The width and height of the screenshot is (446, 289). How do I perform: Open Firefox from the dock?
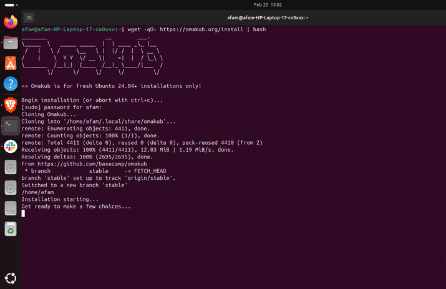coord(11,22)
